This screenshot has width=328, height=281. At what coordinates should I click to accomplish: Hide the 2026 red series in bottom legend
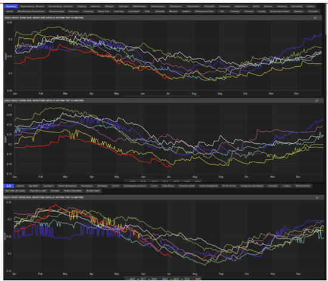click(196, 279)
